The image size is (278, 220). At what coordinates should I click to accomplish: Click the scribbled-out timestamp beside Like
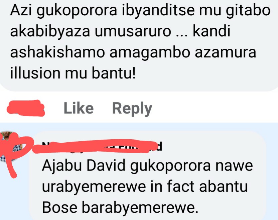click(25, 108)
